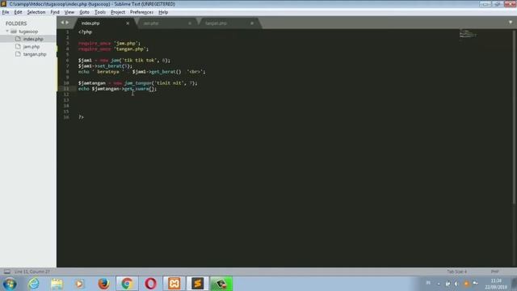
Task: Click the closing ?> tag
Action: tap(81, 117)
